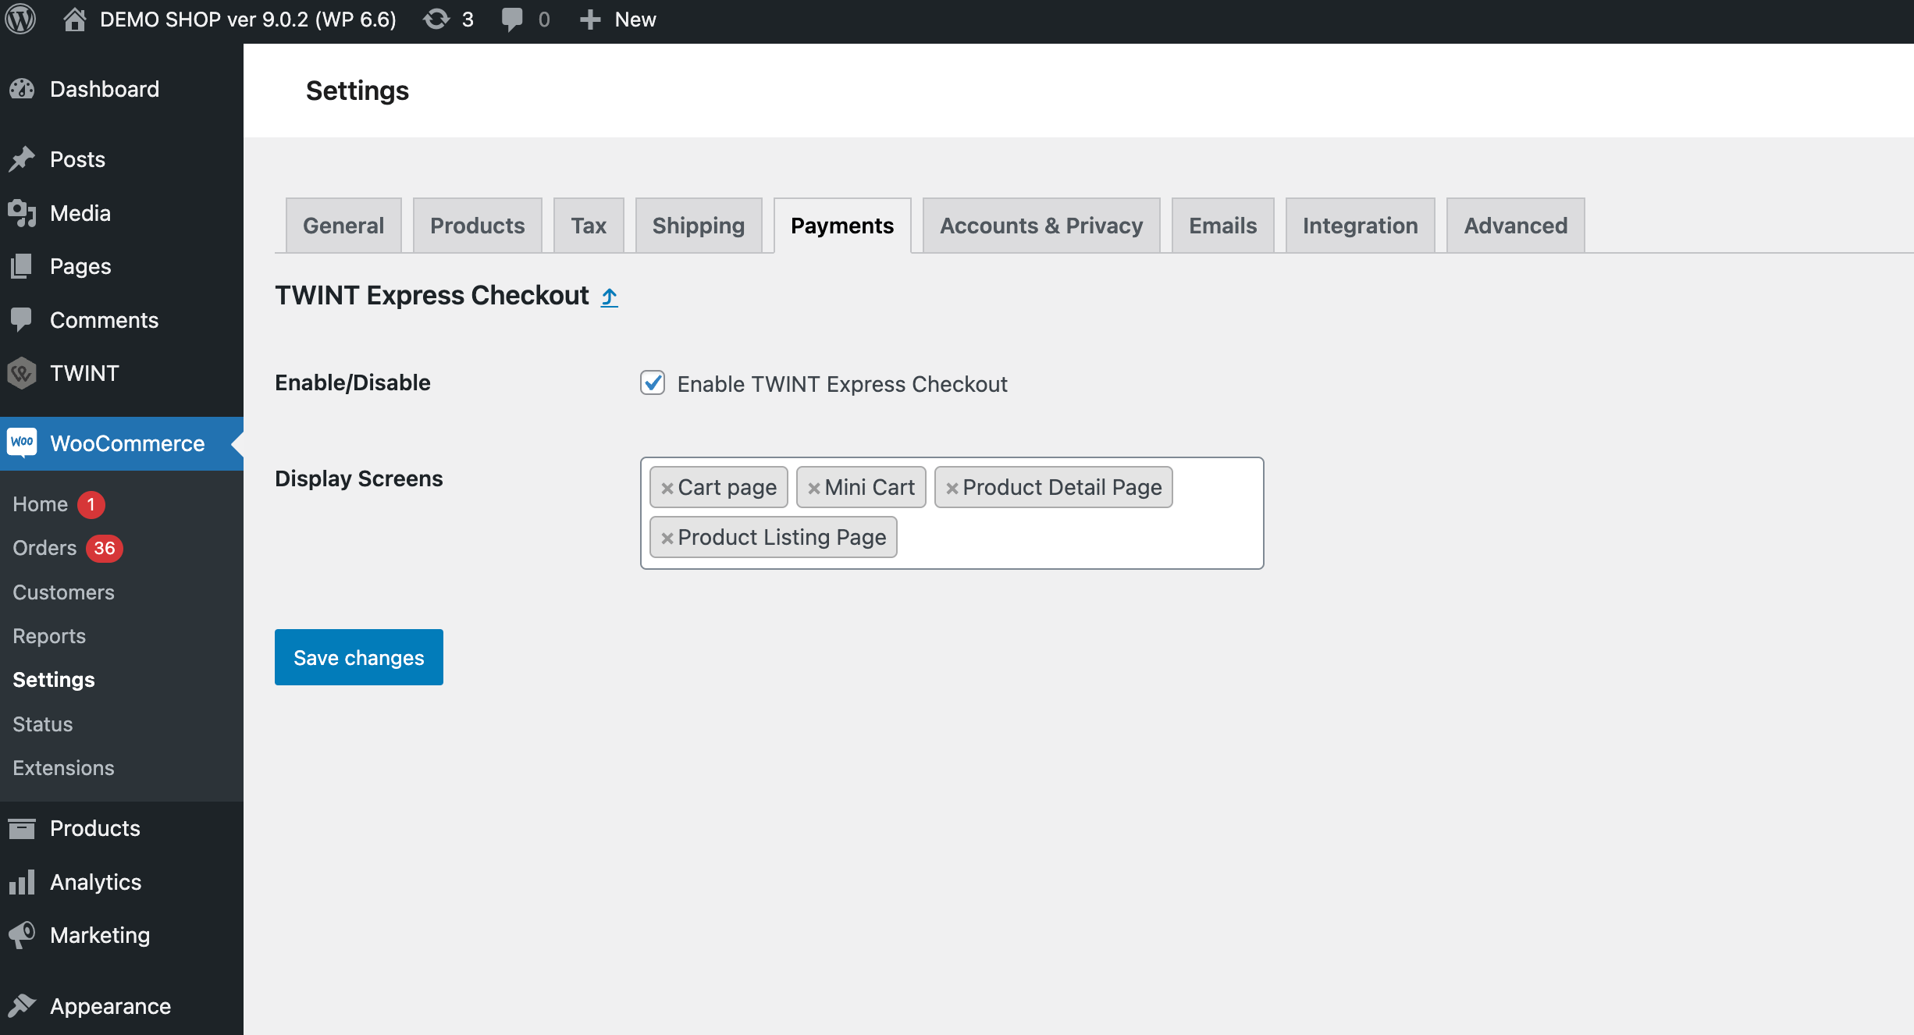The image size is (1914, 1035).
Task: Switch to the Shipping tab
Action: [x=699, y=226]
